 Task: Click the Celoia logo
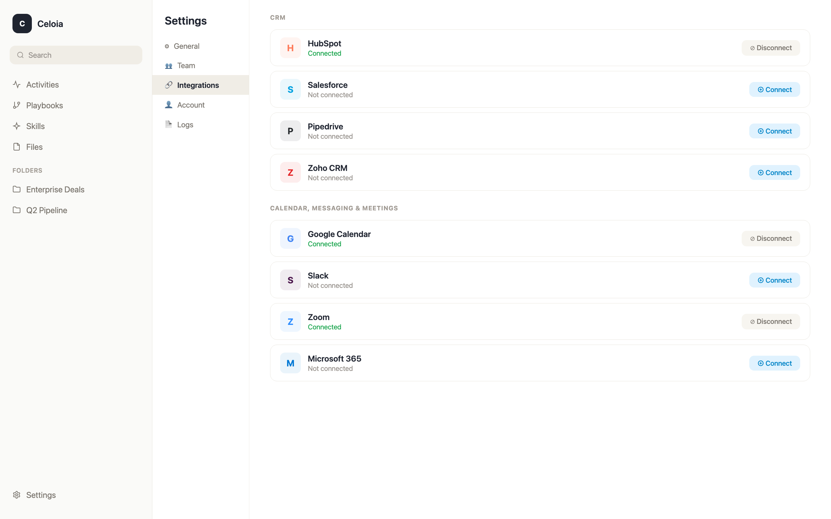(x=22, y=24)
